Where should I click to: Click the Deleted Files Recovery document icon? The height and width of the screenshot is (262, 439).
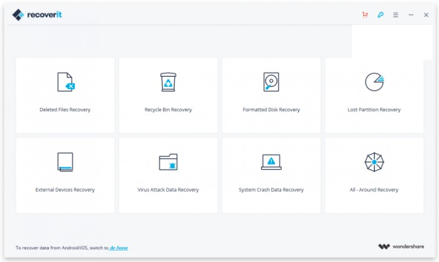coord(65,82)
